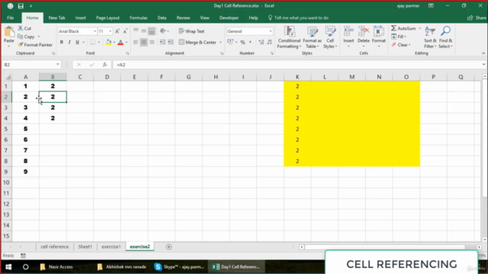Open the Cell Styles gallery
The height and width of the screenshot is (274, 488).
(330, 37)
